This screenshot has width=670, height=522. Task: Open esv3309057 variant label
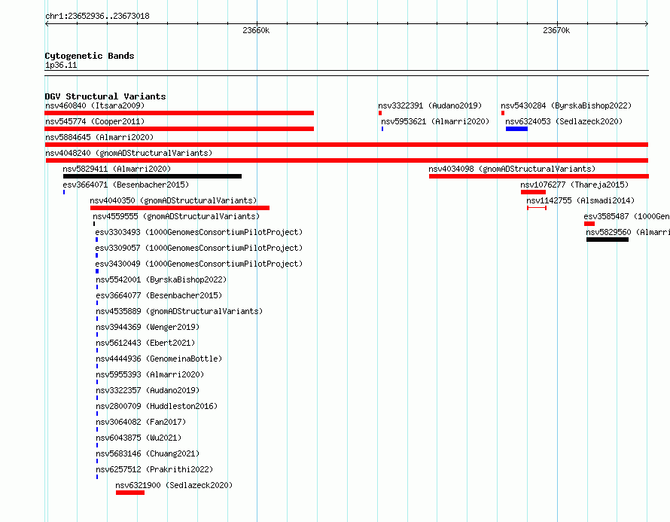pyautogui.click(x=199, y=248)
